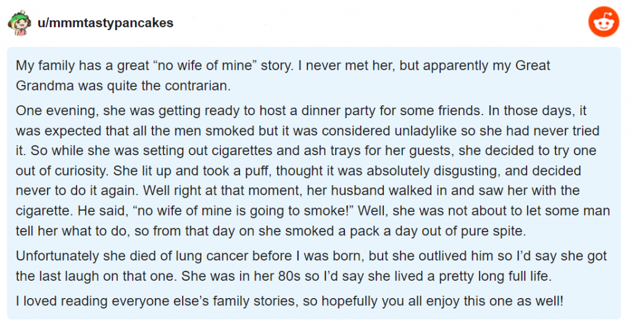Click paragraph starting "One evening, she was"
This screenshot has width=632, height=327.
(x=313, y=171)
